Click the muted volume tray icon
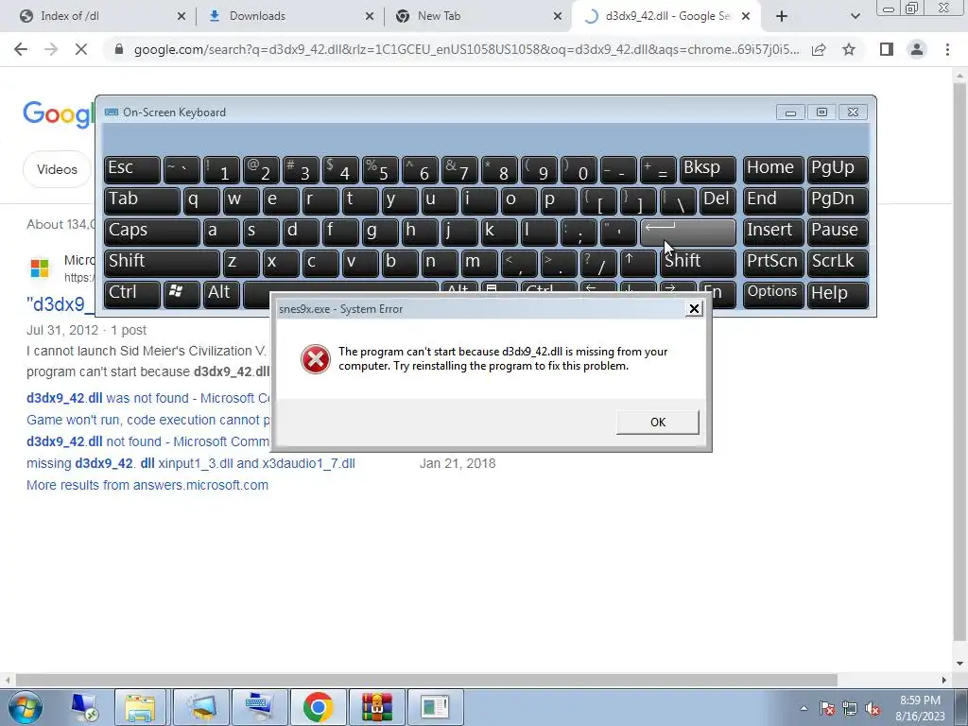Screen dimensions: 968x726 pos(873,708)
